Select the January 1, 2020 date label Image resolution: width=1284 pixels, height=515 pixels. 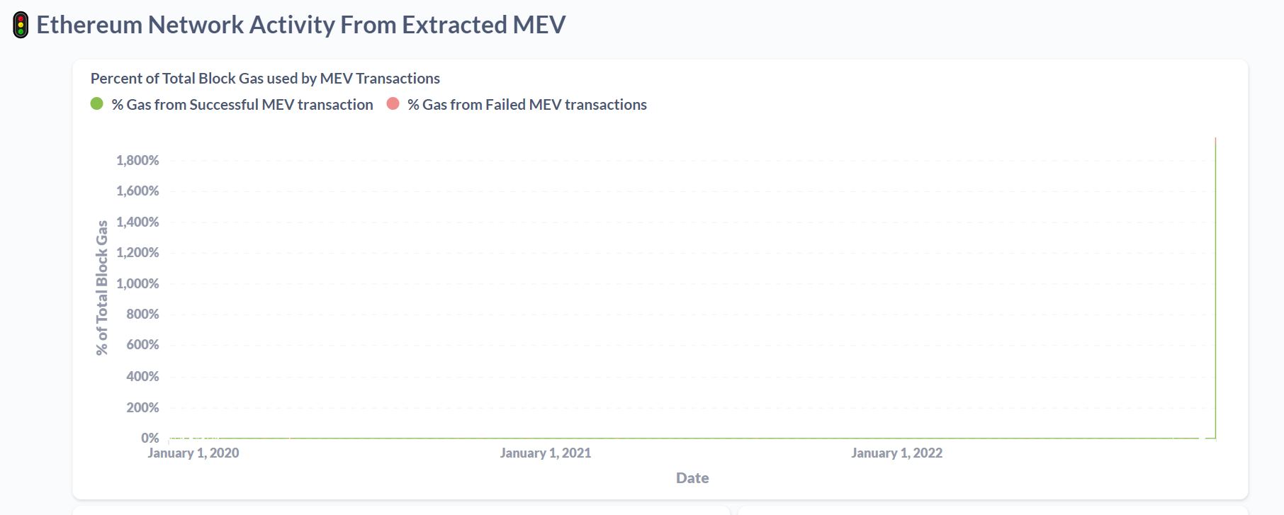pos(193,453)
